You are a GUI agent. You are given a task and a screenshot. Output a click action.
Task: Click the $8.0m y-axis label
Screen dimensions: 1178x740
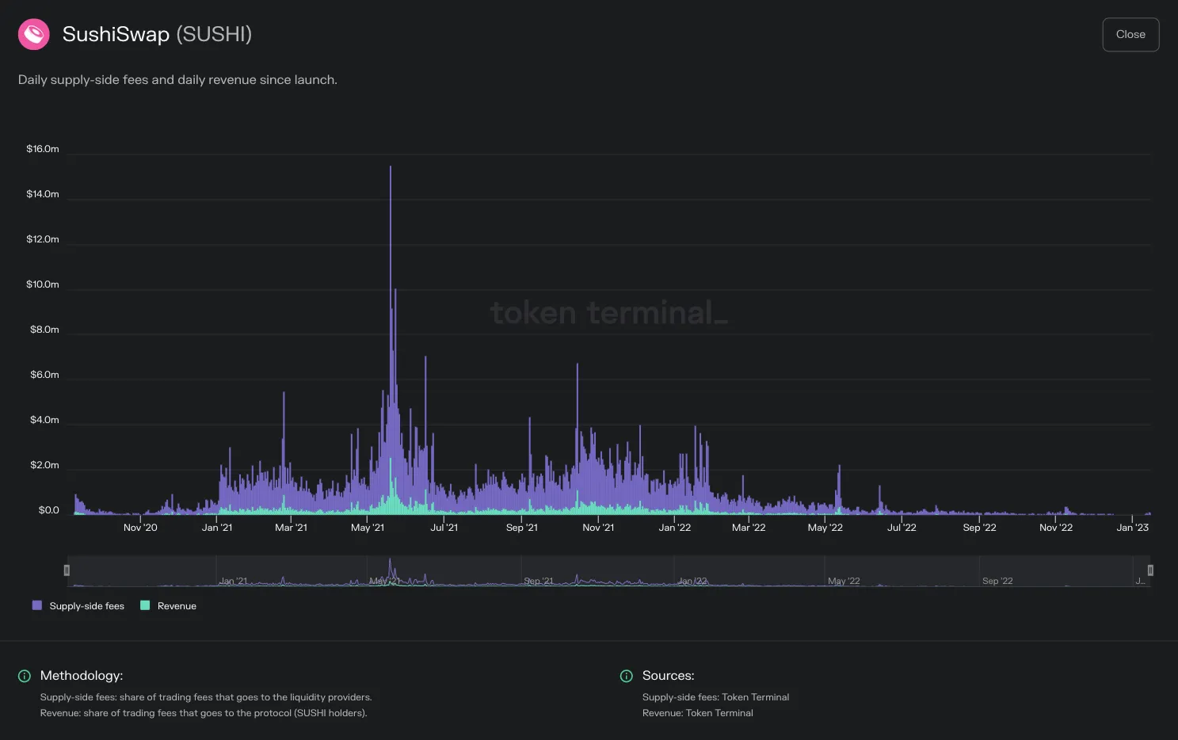tap(44, 330)
